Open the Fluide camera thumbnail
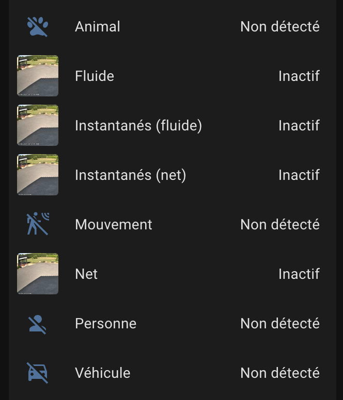This screenshot has width=343, height=400. (x=38, y=76)
